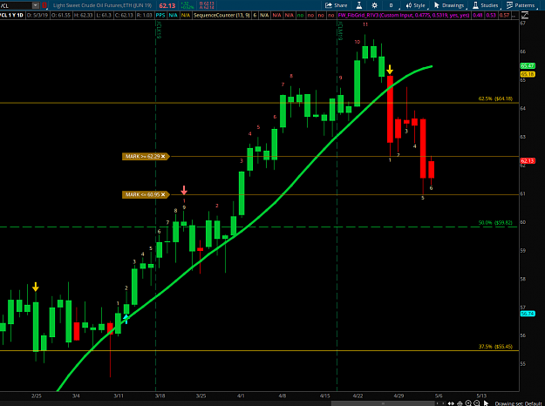Click the FW_FibGrid_RIV3 study label

(x=403, y=16)
